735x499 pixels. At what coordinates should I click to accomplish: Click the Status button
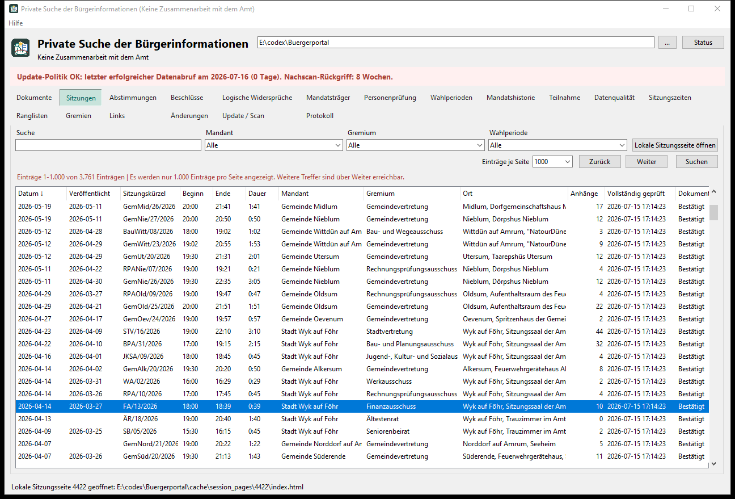pos(703,43)
